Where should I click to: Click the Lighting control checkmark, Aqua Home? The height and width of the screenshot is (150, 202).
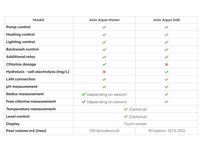point(104,42)
